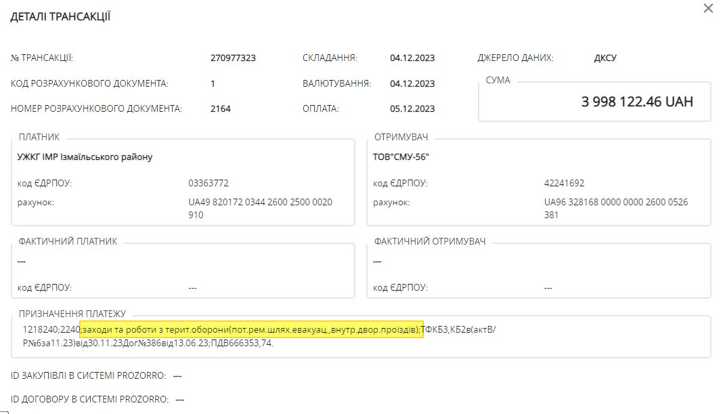The image size is (723, 414).
Task: Click the highlighted payment purpose text
Action: 251,329
